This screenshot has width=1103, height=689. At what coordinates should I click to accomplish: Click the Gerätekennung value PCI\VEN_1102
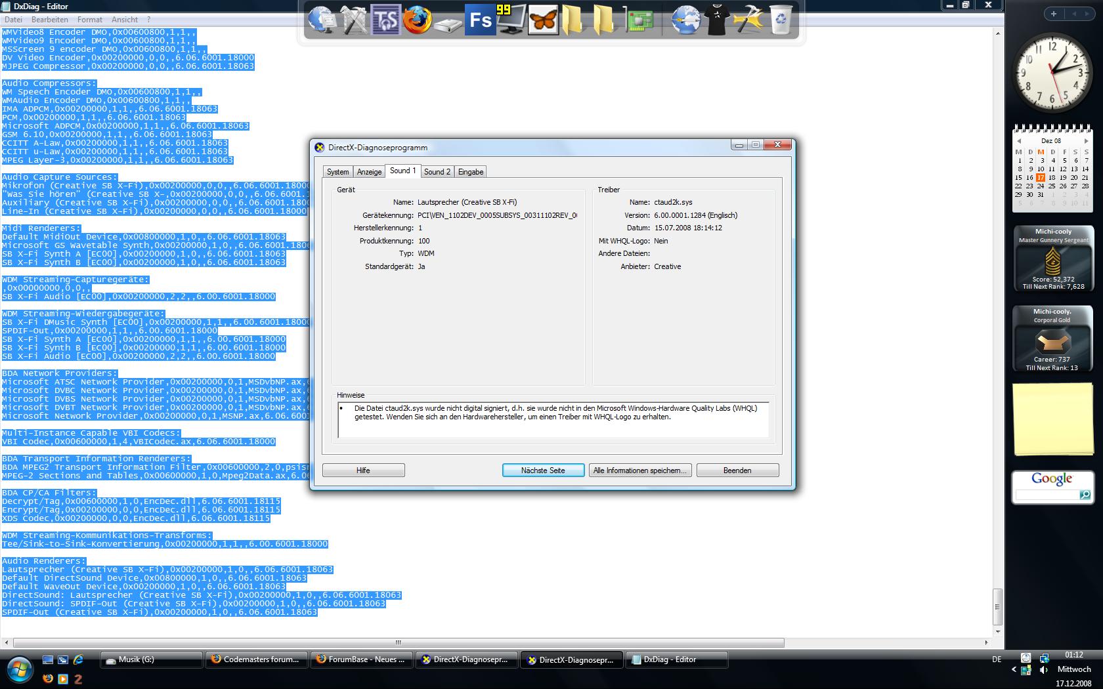tap(497, 215)
